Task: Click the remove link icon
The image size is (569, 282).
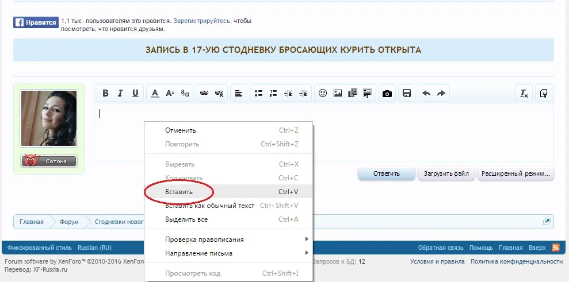Action: [219, 93]
